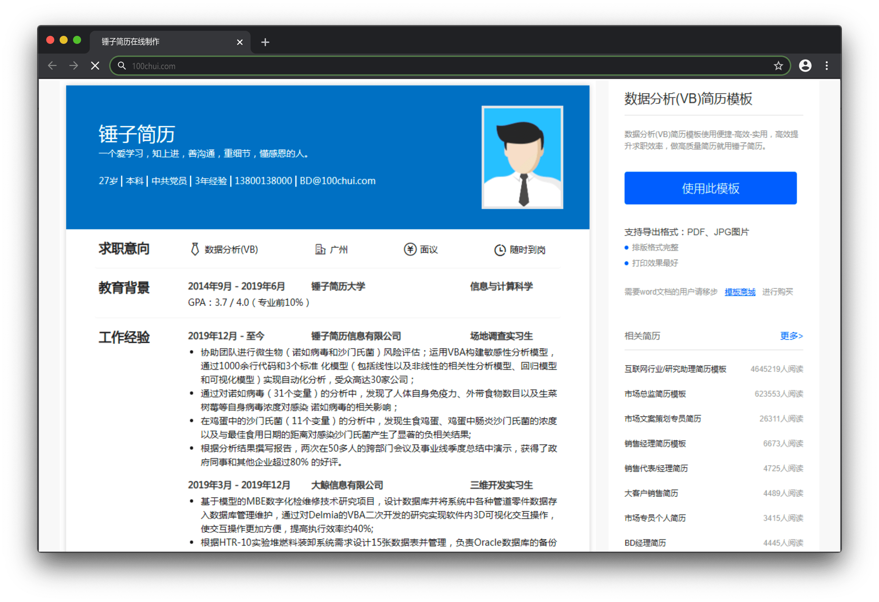The height and width of the screenshot is (602, 879).
Task: Click 更多> next to 相关简历
Action: [791, 336]
